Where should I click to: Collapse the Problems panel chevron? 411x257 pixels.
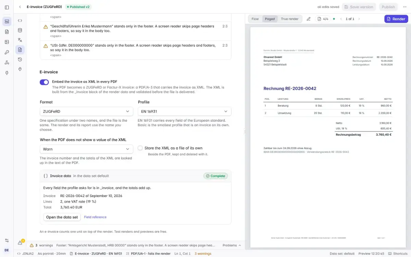point(240,245)
